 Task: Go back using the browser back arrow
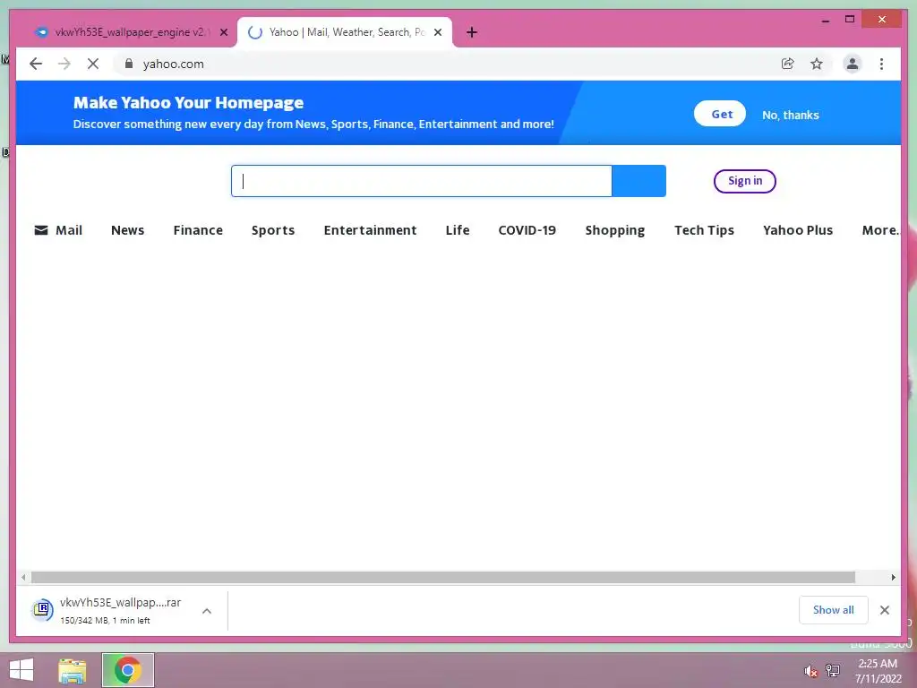tap(36, 64)
